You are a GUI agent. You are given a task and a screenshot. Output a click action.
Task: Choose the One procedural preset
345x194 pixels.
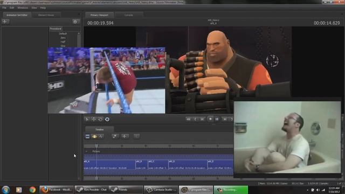click(63, 46)
